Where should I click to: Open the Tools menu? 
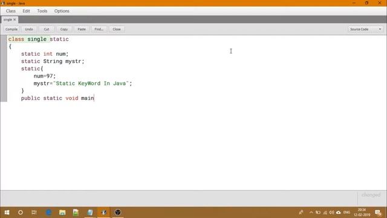[x=42, y=11]
